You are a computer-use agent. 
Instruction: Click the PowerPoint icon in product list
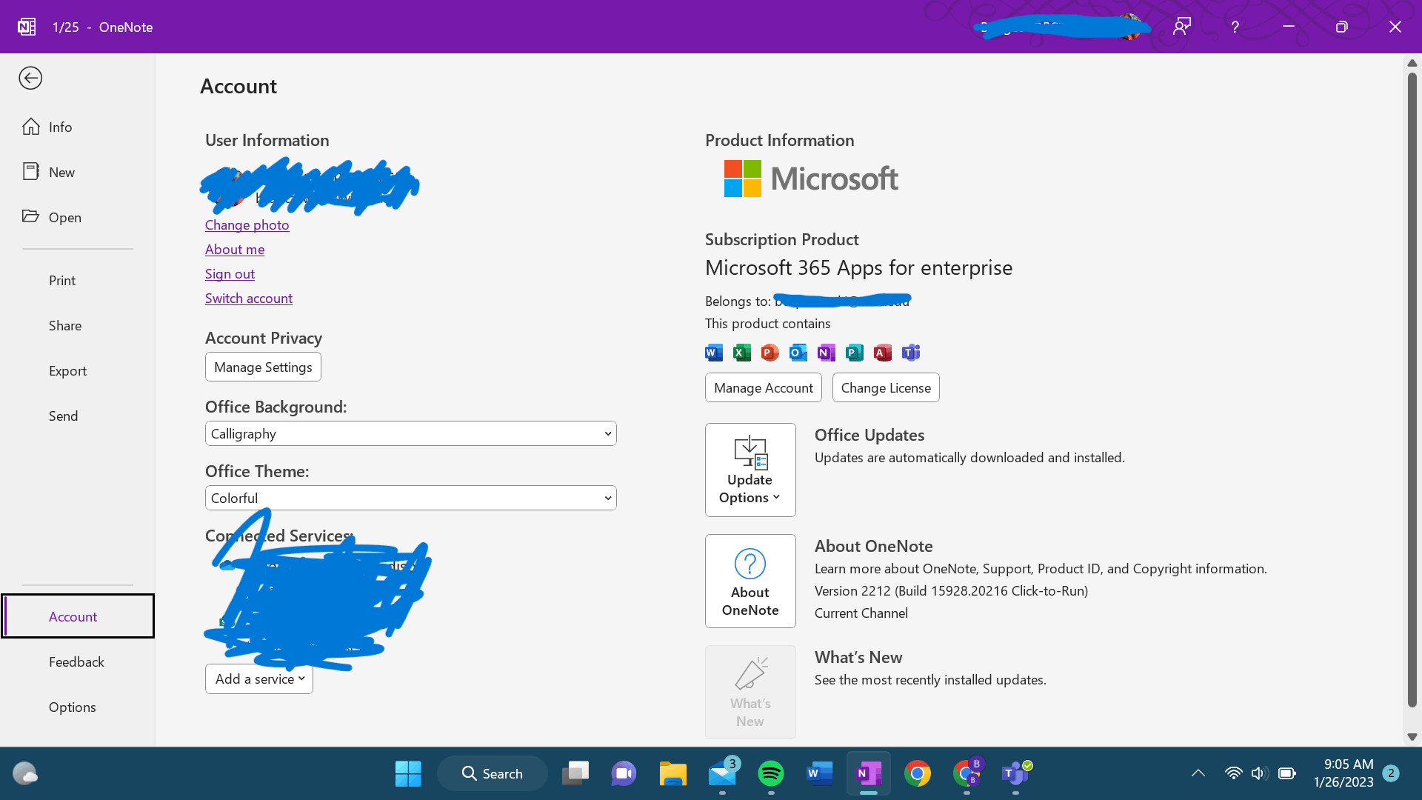[770, 353]
